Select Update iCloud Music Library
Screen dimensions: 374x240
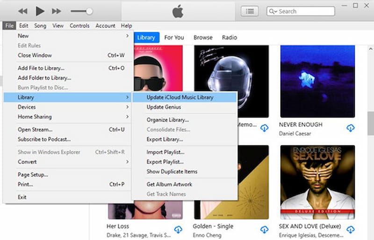185,97
